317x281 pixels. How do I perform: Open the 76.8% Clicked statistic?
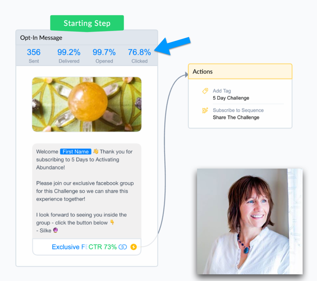(x=140, y=55)
